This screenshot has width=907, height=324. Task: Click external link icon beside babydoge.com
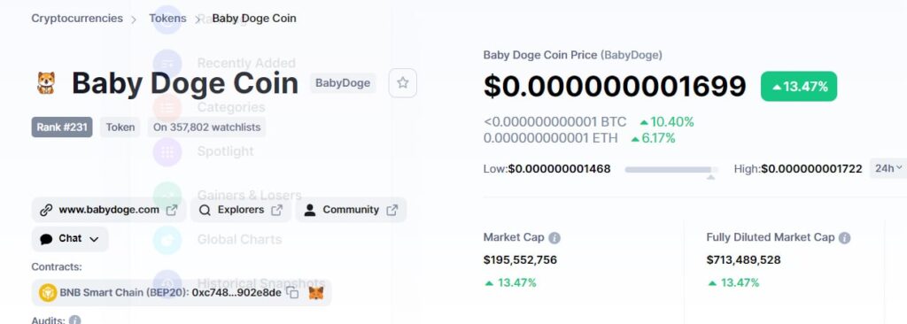pyautogui.click(x=172, y=210)
